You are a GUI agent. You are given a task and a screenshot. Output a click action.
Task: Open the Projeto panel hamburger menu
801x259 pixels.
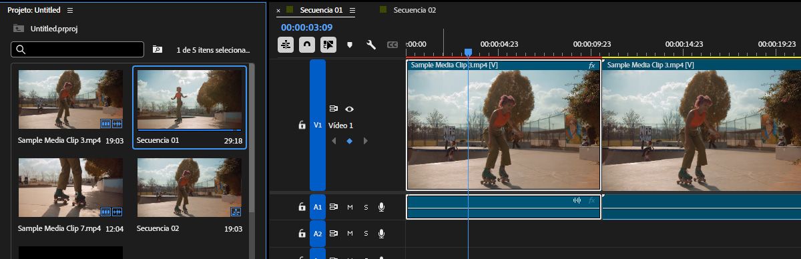(70, 11)
